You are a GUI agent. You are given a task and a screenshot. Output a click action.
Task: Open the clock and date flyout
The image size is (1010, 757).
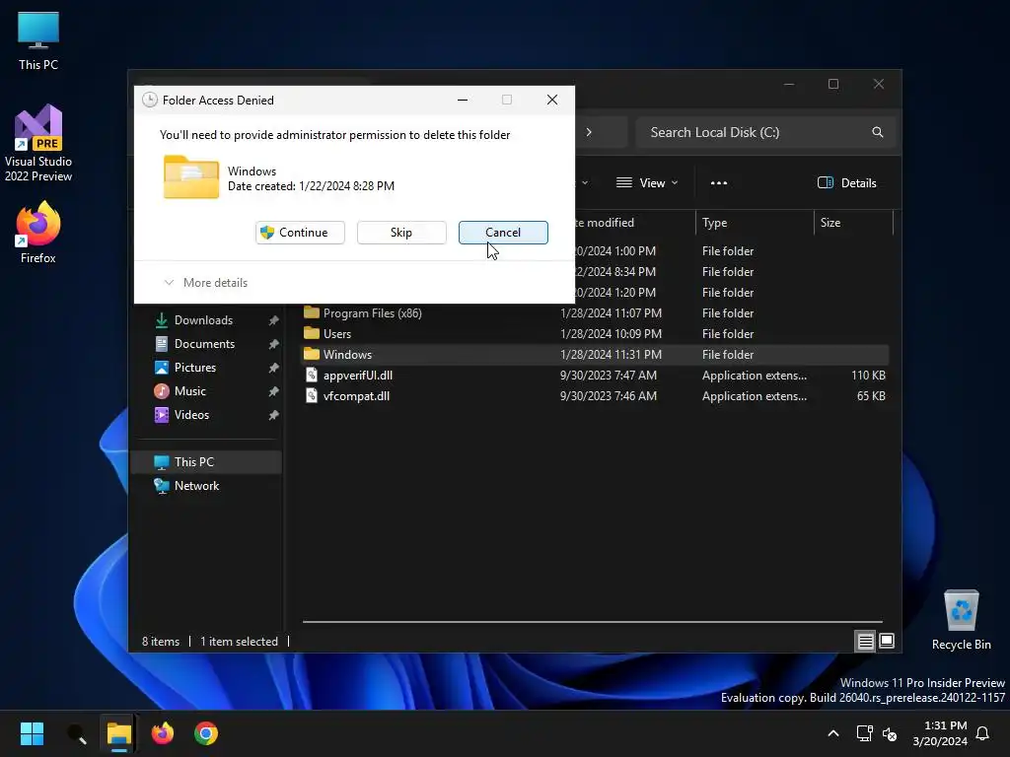940,733
